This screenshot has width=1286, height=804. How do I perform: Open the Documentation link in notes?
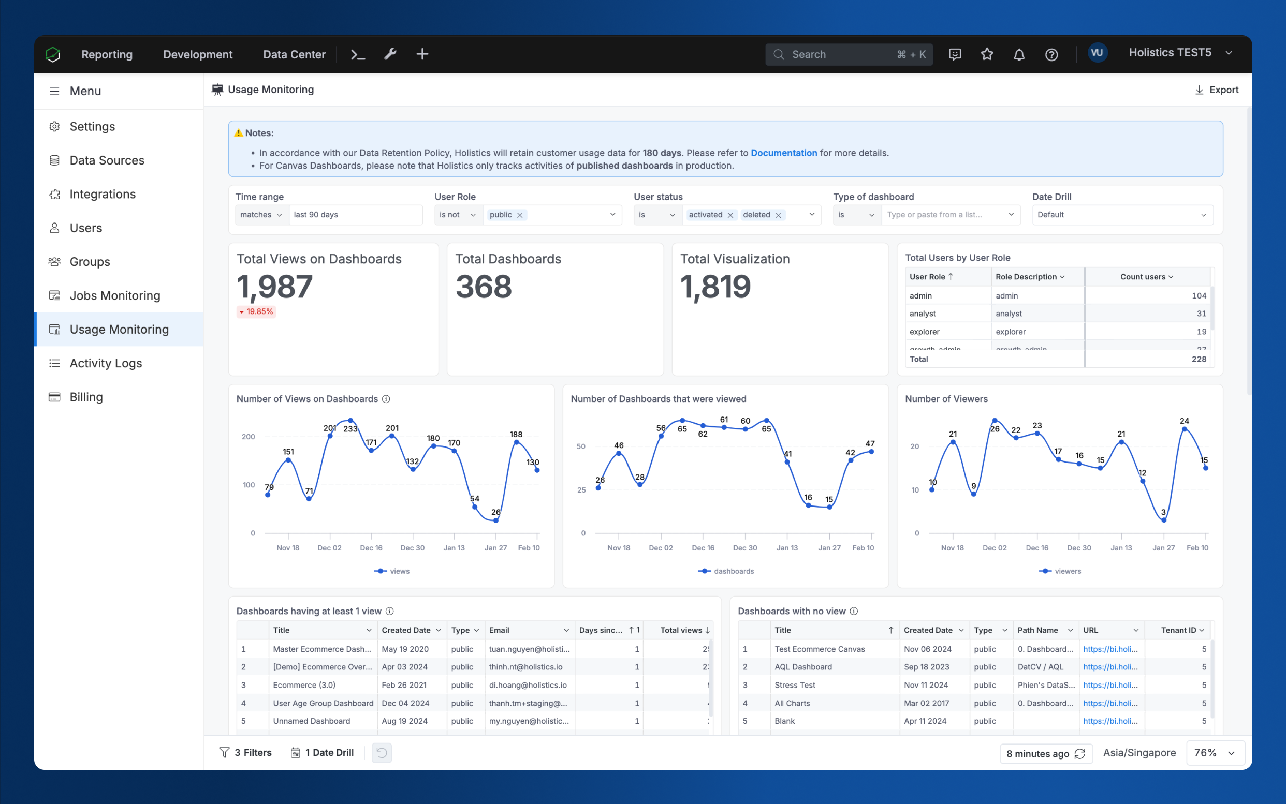point(783,153)
